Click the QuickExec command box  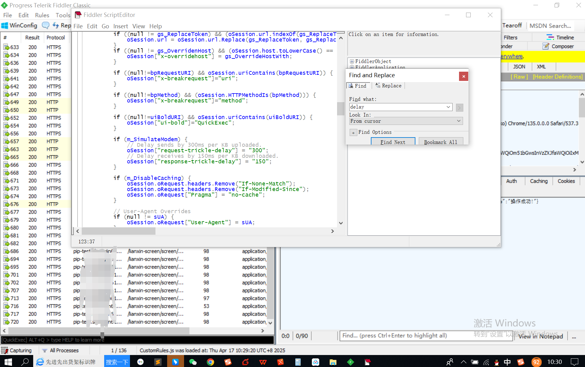pos(137,340)
